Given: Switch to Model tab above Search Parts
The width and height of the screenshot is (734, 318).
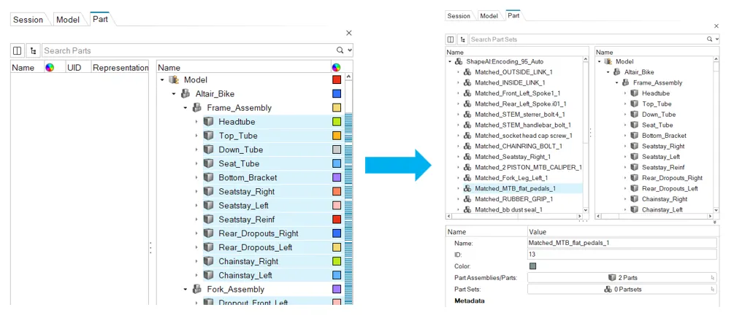Looking at the screenshot, I should point(68,20).
